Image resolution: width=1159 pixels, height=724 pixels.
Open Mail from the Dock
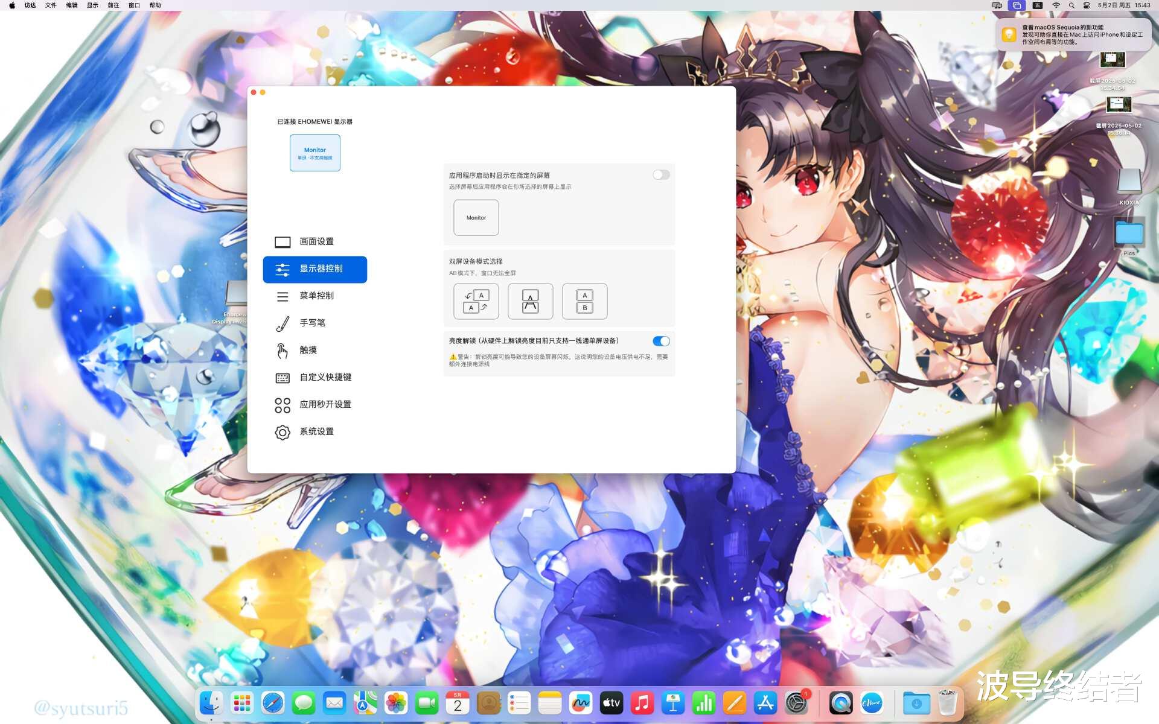coord(334,703)
